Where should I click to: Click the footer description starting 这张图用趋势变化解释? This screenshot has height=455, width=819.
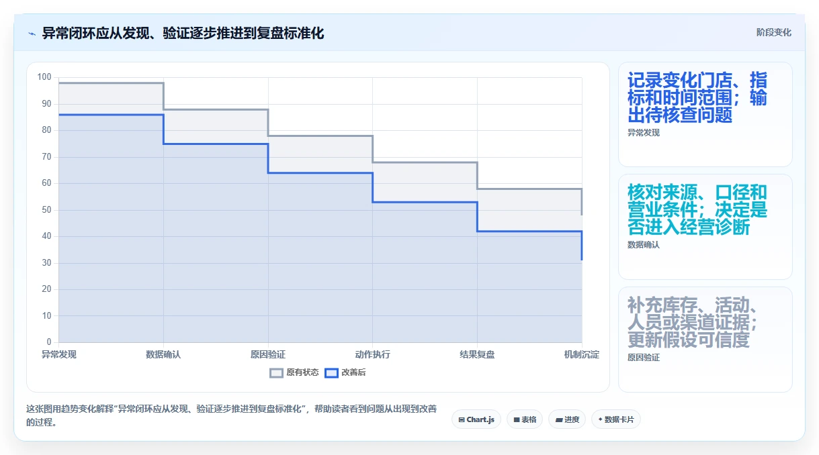[232, 415]
